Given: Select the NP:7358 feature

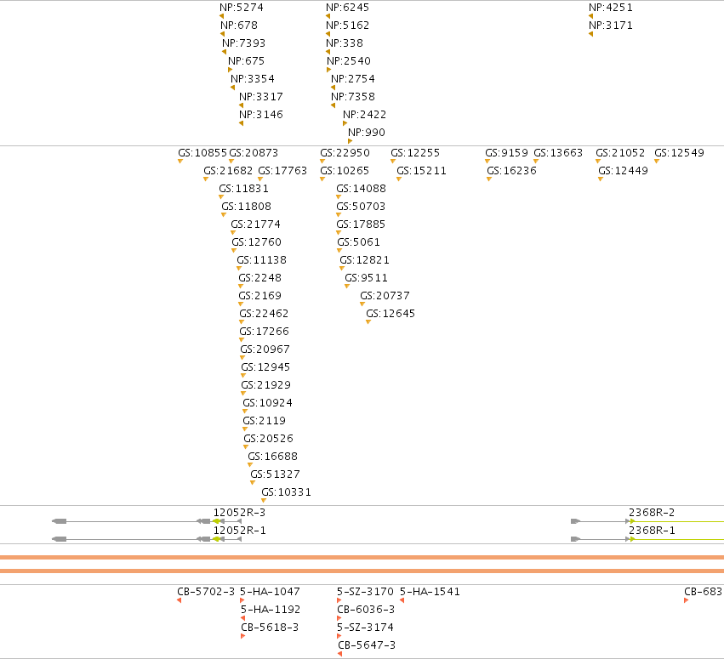Looking at the screenshot, I should 353,97.
